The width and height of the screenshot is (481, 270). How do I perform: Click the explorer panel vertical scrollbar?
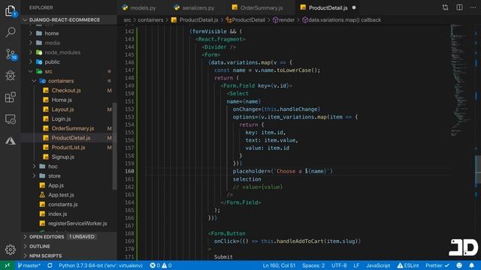[x=115, y=146]
